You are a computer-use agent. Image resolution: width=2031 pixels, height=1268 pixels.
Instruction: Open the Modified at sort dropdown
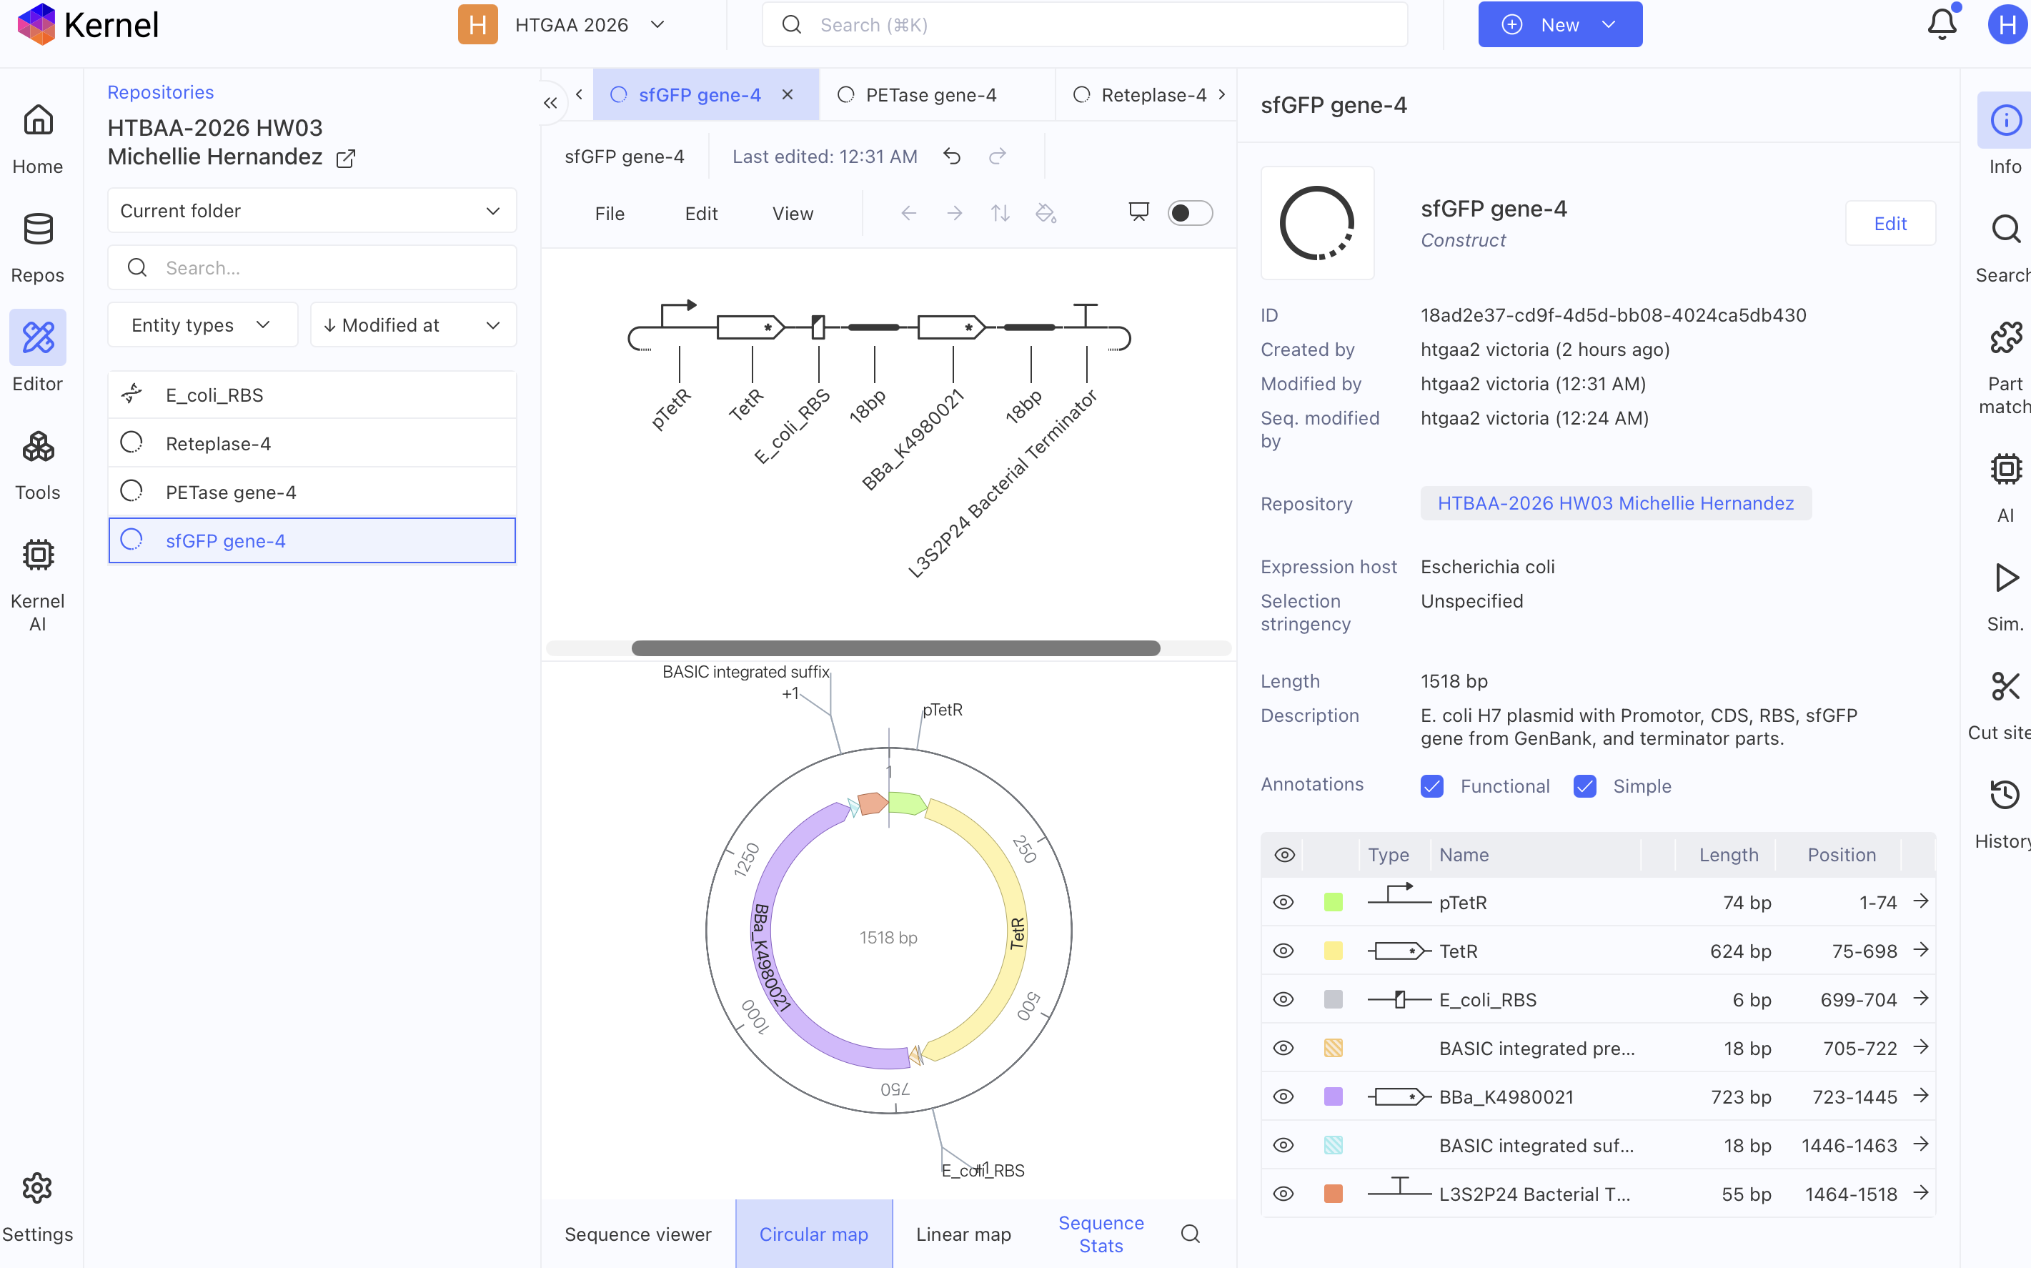coord(413,325)
